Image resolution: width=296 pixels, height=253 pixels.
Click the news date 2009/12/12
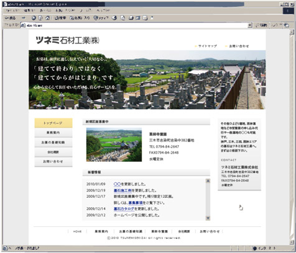coord(96,215)
